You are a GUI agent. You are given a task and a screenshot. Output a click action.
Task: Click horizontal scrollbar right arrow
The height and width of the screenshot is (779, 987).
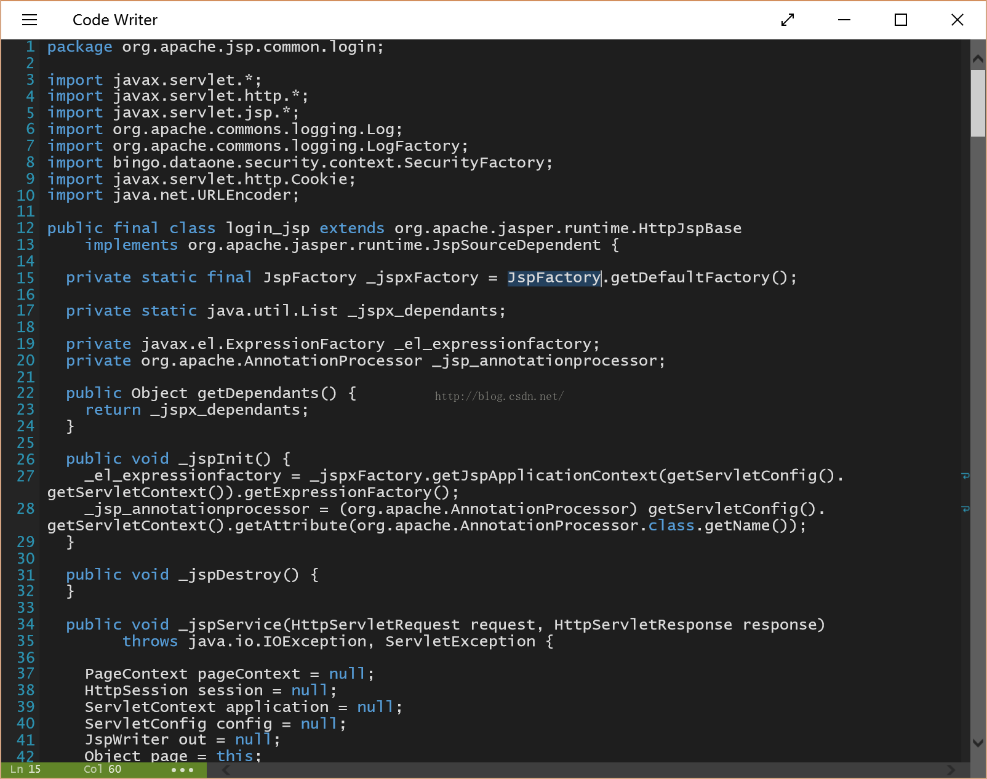point(951,770)
